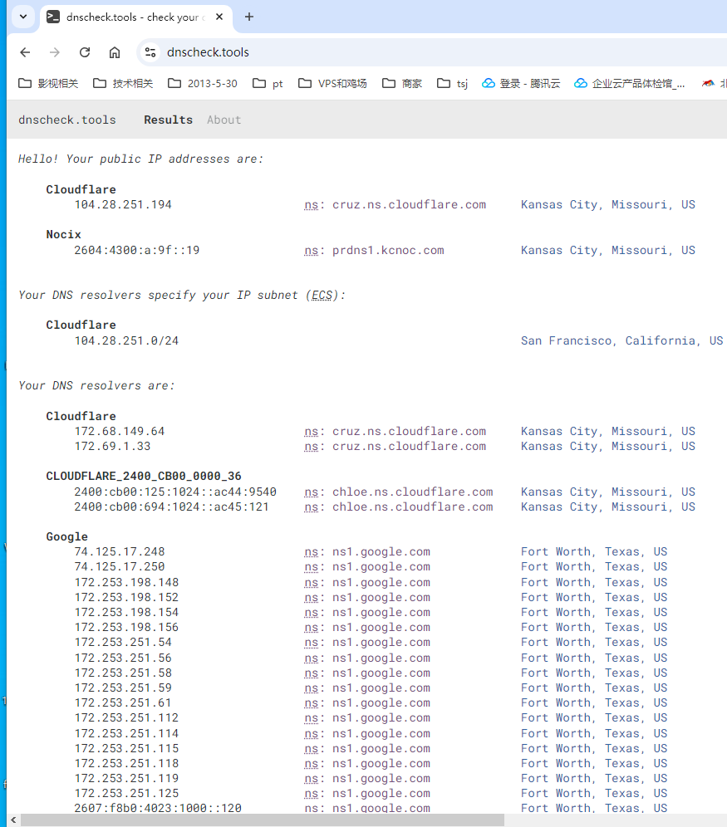Click Kansas City location beside 2604:4300:a:9f::19
The image size is (727, 827).
pos(607,250)
